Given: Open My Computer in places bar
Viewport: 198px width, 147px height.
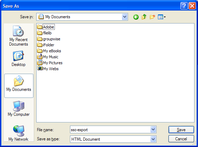Looking at the screenshot, I should 19,108.
